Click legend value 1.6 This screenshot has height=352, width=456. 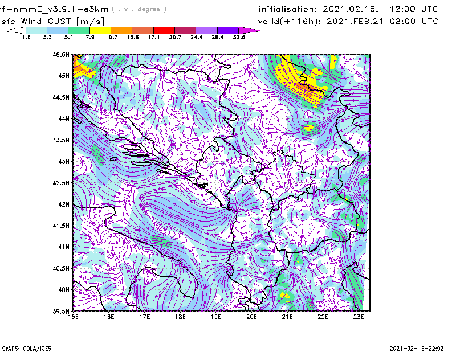[x=26, y=37]
